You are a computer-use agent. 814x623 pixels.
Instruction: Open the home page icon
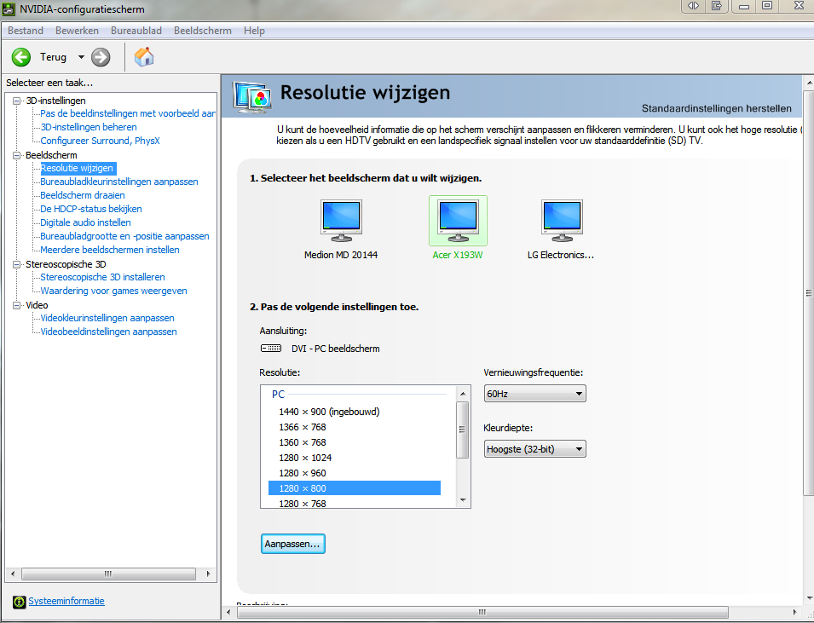(144, 56)
